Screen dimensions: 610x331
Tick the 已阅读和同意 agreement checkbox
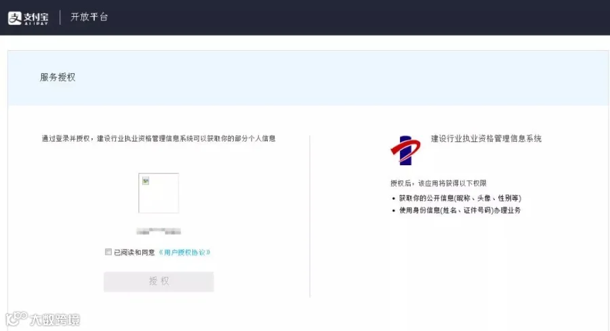(108, 252)
